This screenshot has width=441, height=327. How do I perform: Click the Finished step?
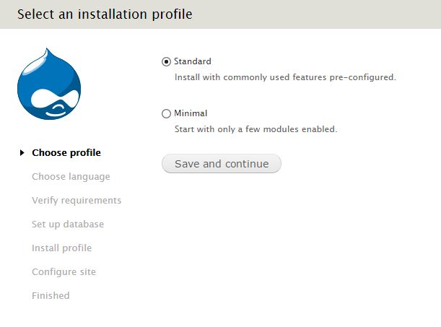(x=51, y=295)
